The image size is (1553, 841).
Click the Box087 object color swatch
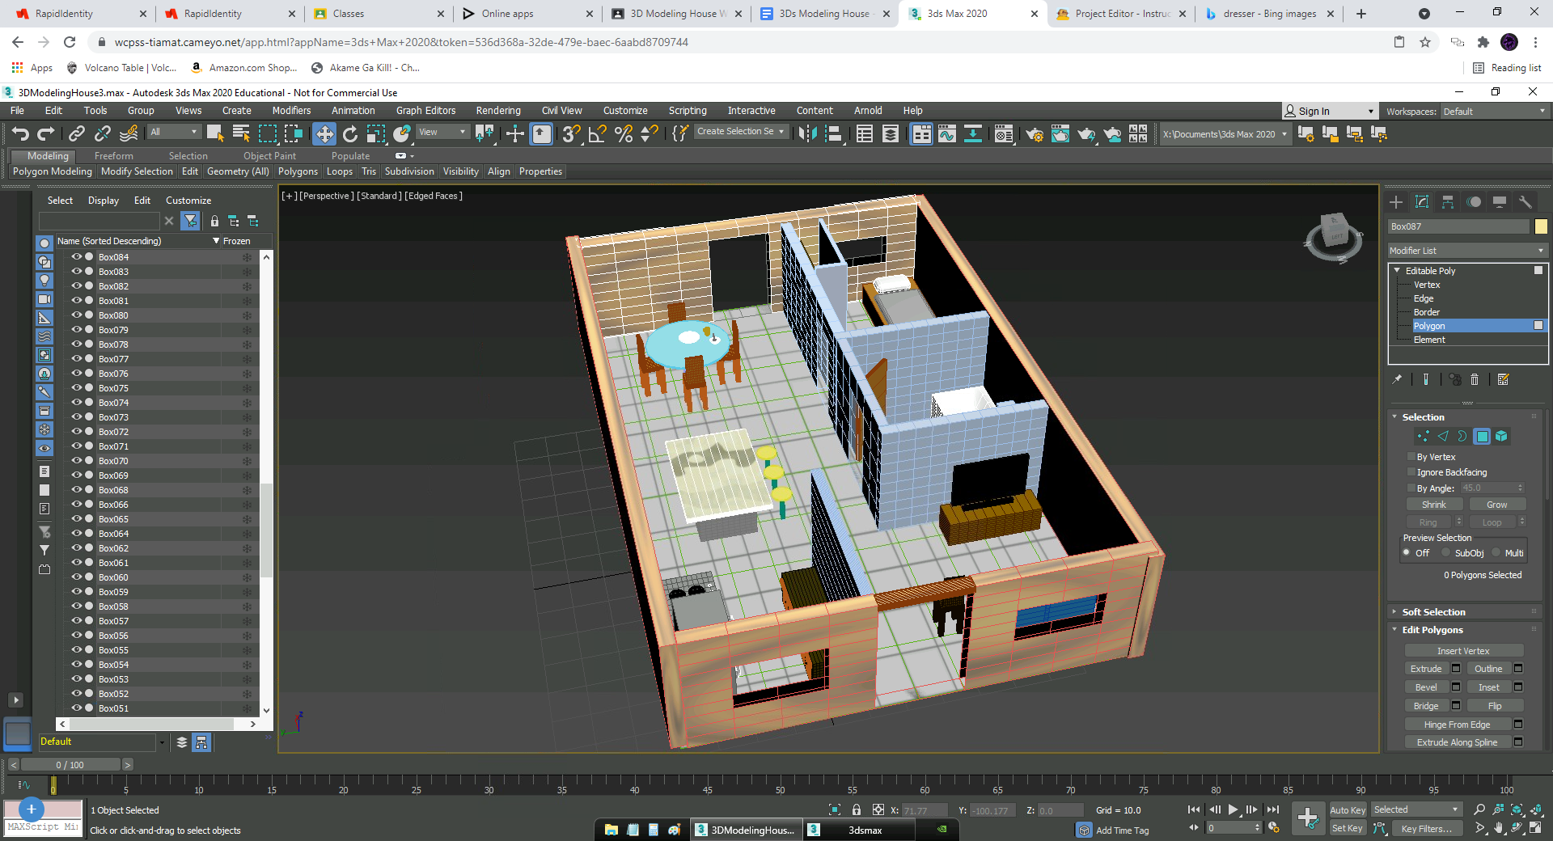1541,226
